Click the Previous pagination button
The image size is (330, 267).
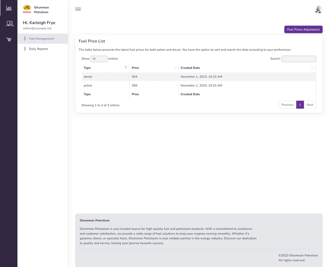point(287,105)
